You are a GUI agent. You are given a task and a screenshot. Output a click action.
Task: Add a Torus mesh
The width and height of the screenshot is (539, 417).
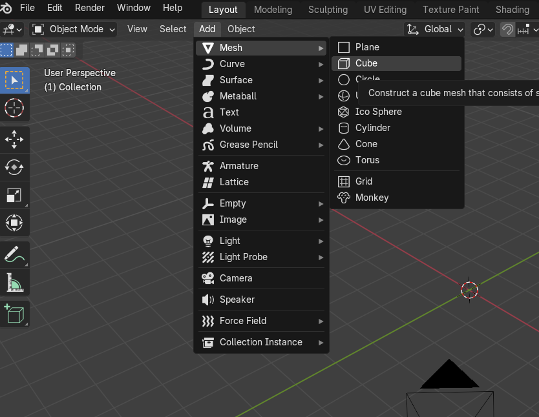396,160
